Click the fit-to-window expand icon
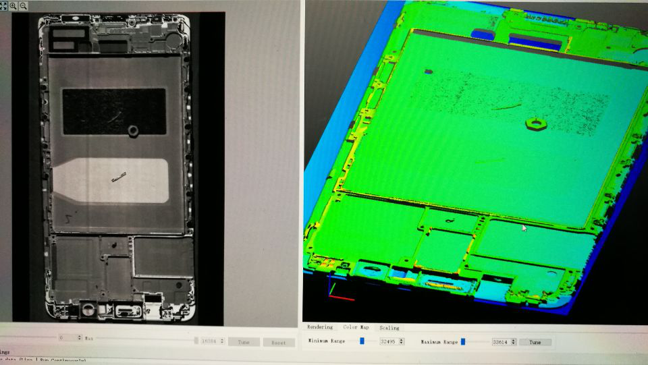The width and height of the screenshot is (648, 365). (x=3, y=5)
